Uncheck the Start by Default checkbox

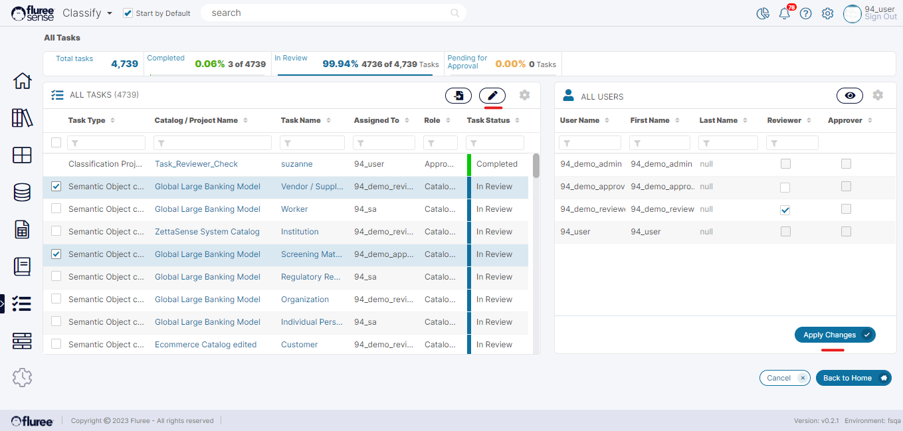[128, 13]
